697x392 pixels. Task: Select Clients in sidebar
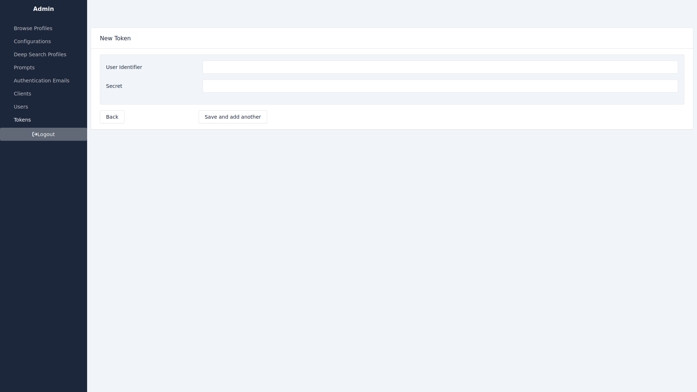coord(23,94)
